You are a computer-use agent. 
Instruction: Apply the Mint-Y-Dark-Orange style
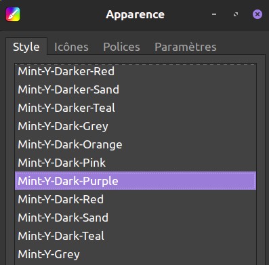136,144
